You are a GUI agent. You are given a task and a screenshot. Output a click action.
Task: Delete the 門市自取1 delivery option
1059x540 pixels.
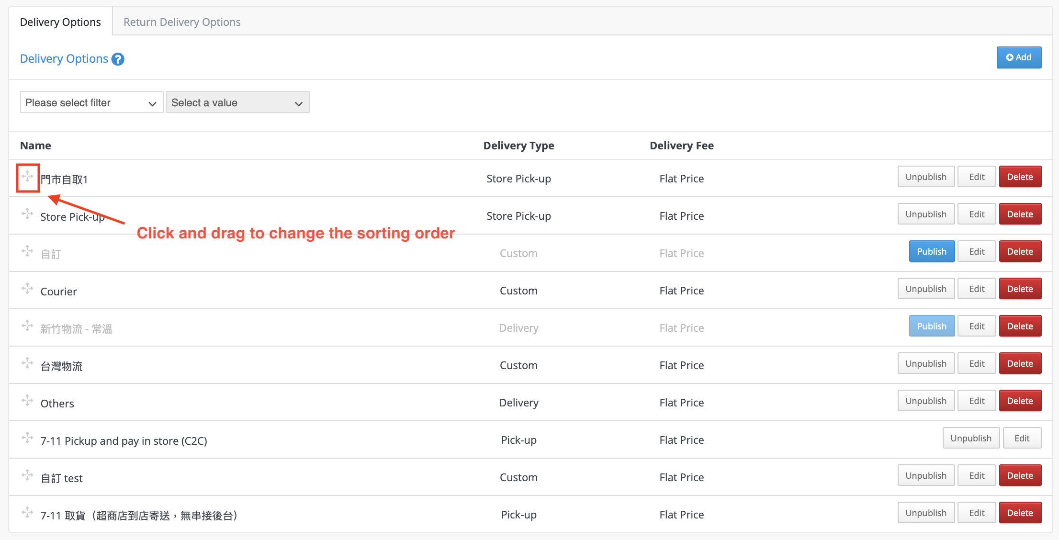point(1020,177)
